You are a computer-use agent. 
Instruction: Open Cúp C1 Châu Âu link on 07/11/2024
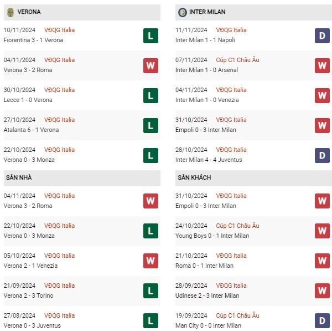(x=237, y=60)
